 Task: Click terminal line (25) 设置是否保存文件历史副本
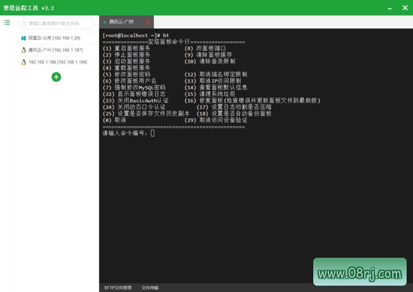(146, 114)
